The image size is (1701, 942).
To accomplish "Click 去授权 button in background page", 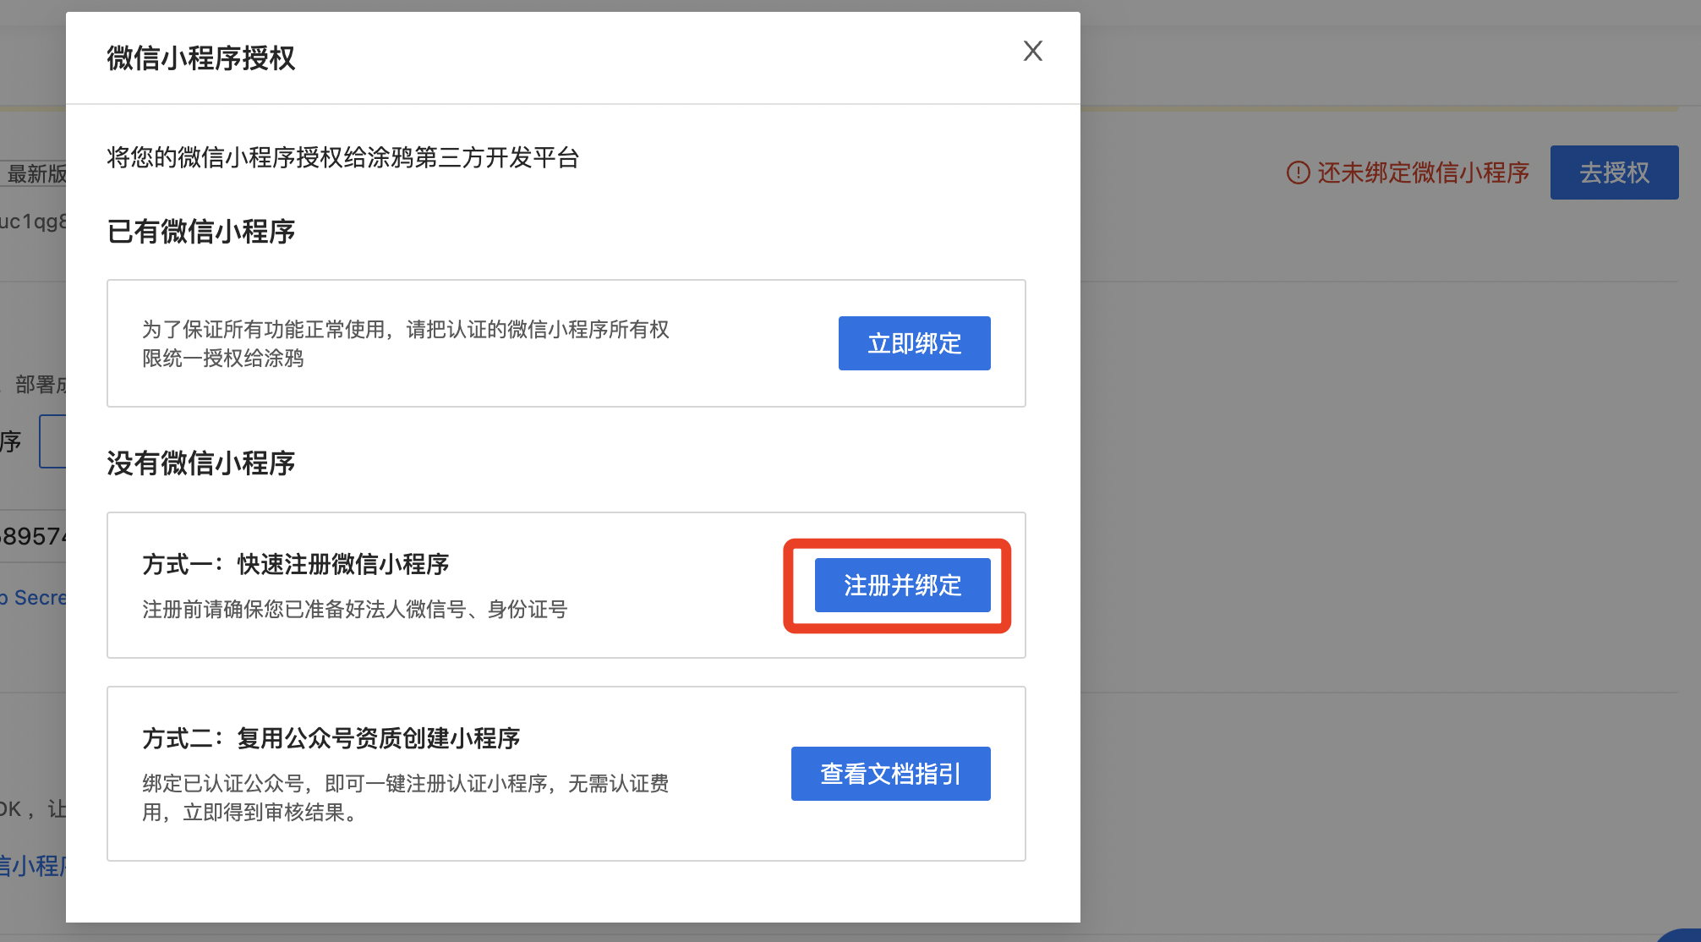I will click(1614, 173).
